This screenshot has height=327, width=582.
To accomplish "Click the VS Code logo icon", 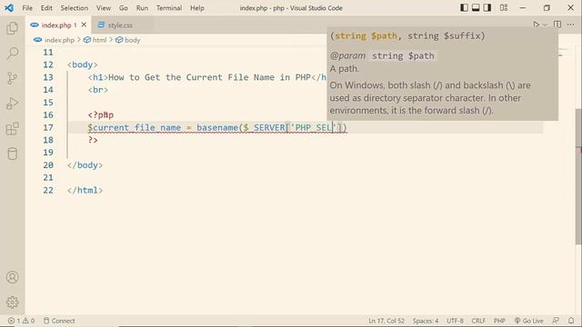I will (9, 8).
